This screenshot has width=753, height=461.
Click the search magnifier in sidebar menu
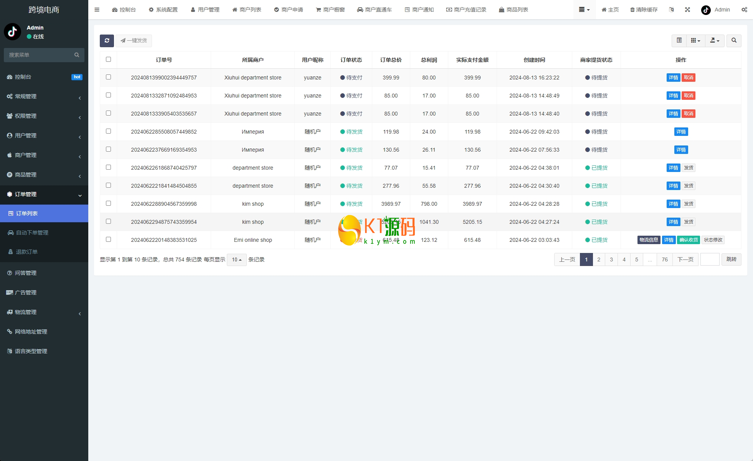point(77,55)
